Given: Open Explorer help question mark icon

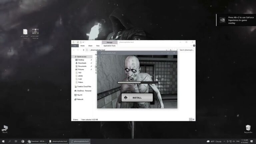Looking at the screenshot, I should pyautogui.click(x=194, y=46).
